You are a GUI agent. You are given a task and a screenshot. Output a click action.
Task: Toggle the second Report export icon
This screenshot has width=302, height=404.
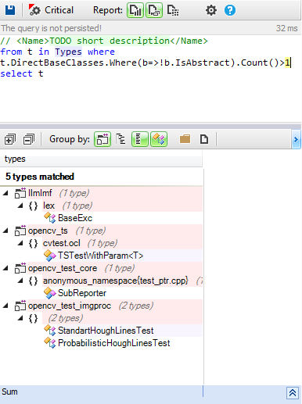(154, 10)
